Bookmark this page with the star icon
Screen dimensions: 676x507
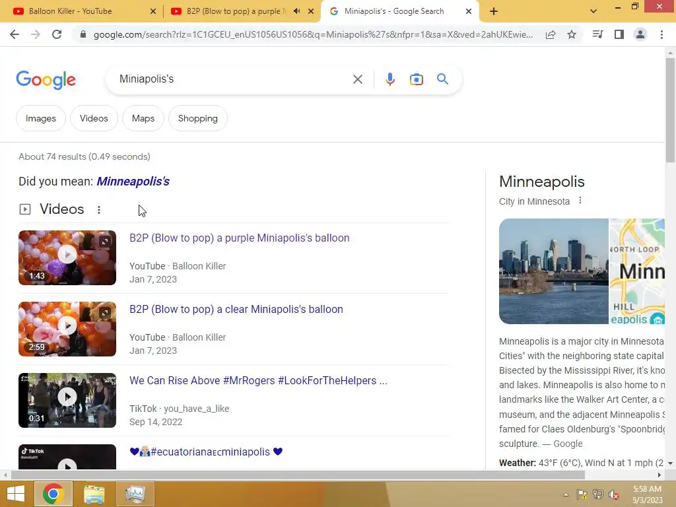click(572, 34)
